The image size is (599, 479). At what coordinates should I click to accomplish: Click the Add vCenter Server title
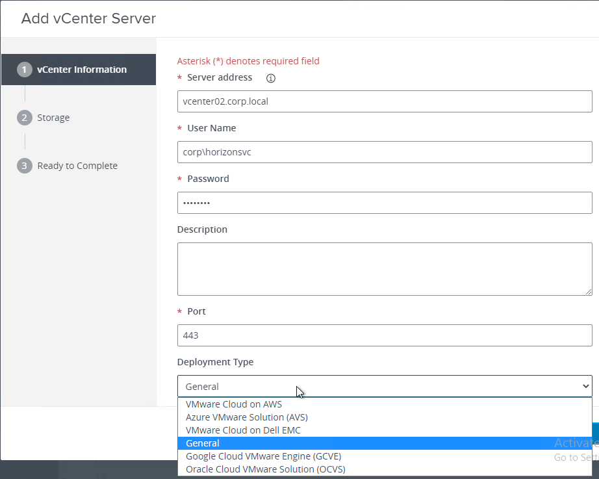pyautogui.click(x=88, y=18)
